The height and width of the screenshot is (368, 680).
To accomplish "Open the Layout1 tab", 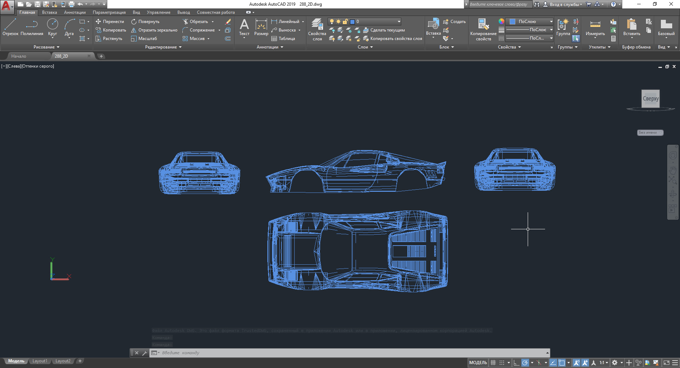I will pos(40,361).
